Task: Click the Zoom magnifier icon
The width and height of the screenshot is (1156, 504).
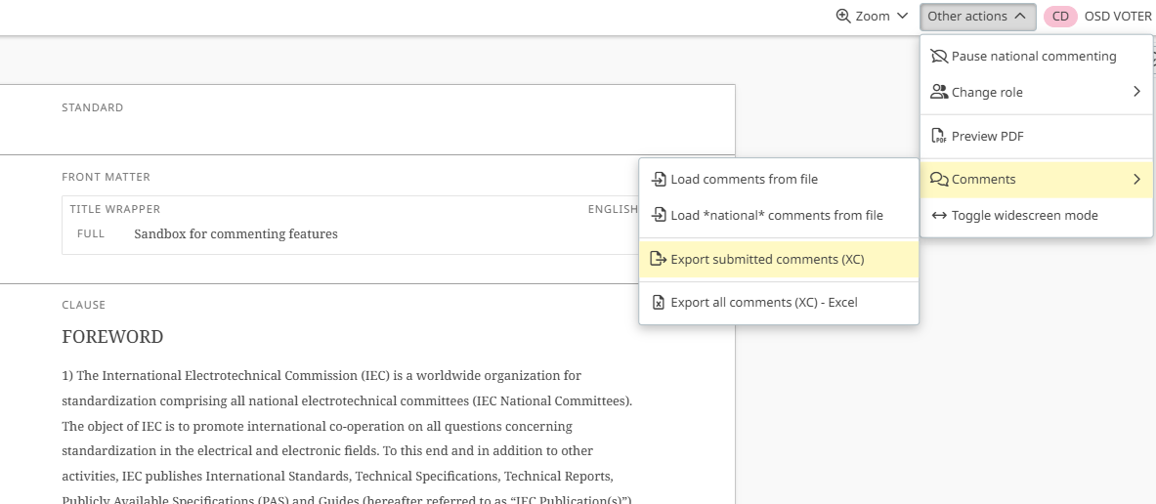Action: [x=843, y=16]
